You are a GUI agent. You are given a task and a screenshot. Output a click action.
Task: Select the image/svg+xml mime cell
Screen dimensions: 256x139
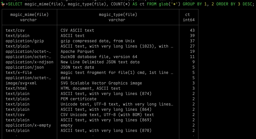tap(21, 83)
